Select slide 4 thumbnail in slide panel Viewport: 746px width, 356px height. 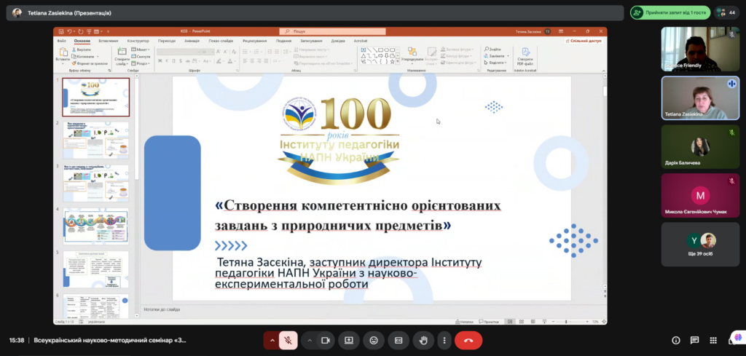pos(95,226)
